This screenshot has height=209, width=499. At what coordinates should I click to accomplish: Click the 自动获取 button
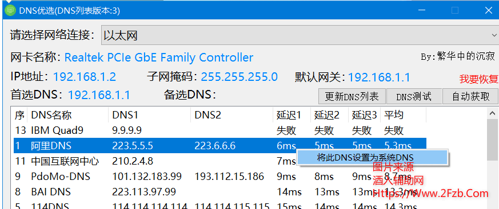(470, 96)
